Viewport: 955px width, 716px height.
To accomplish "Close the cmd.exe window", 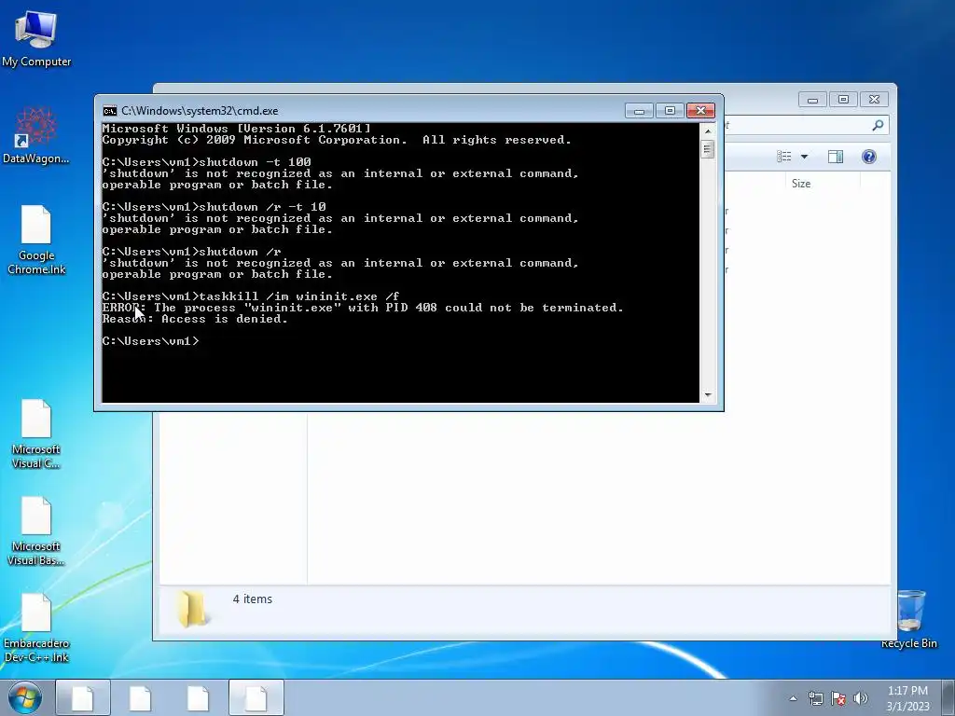I will point(700,110).
